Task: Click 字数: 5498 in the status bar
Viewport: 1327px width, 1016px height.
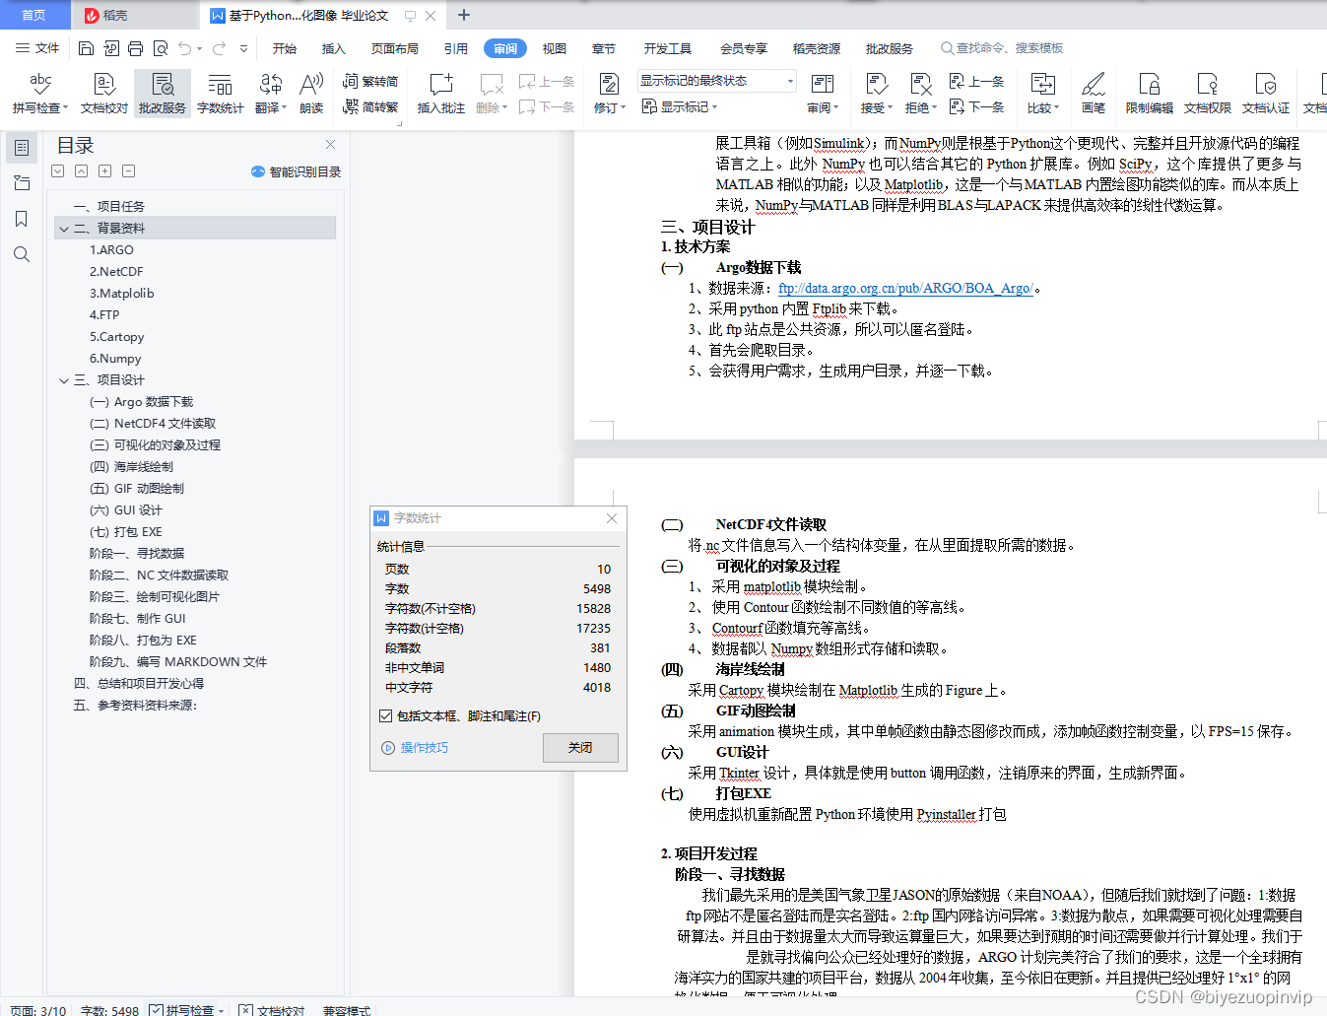Action: click(109, 1010)
